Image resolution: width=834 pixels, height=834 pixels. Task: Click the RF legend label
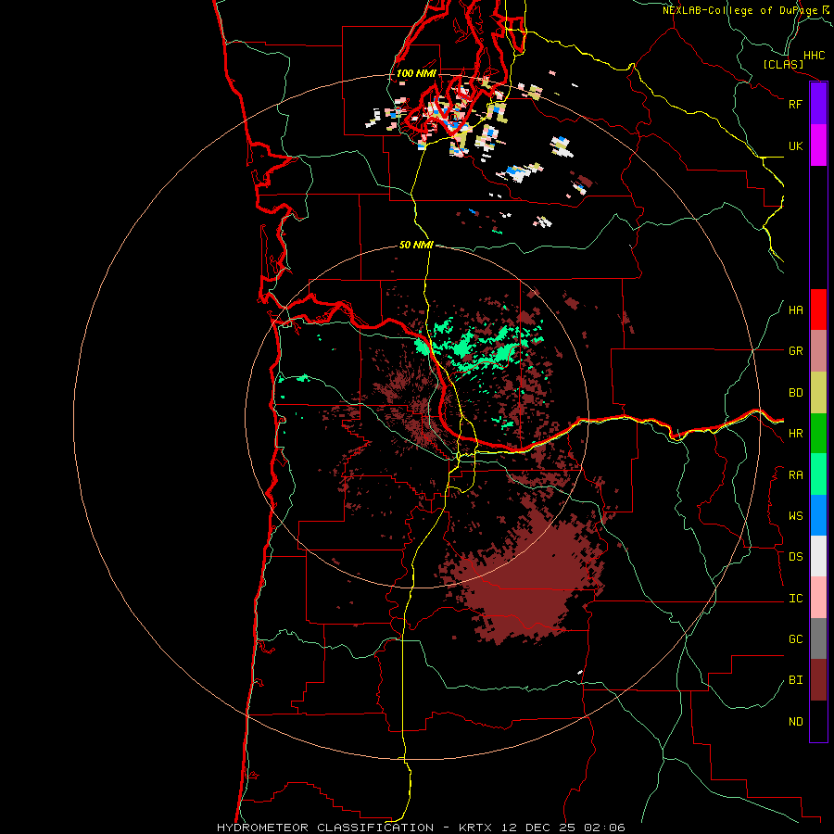(796, 104)
